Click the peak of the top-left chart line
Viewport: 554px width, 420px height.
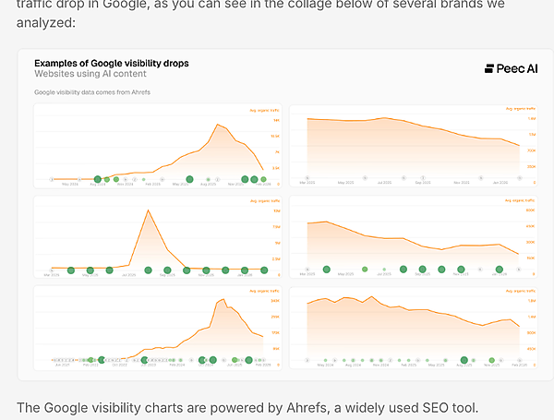218,125
